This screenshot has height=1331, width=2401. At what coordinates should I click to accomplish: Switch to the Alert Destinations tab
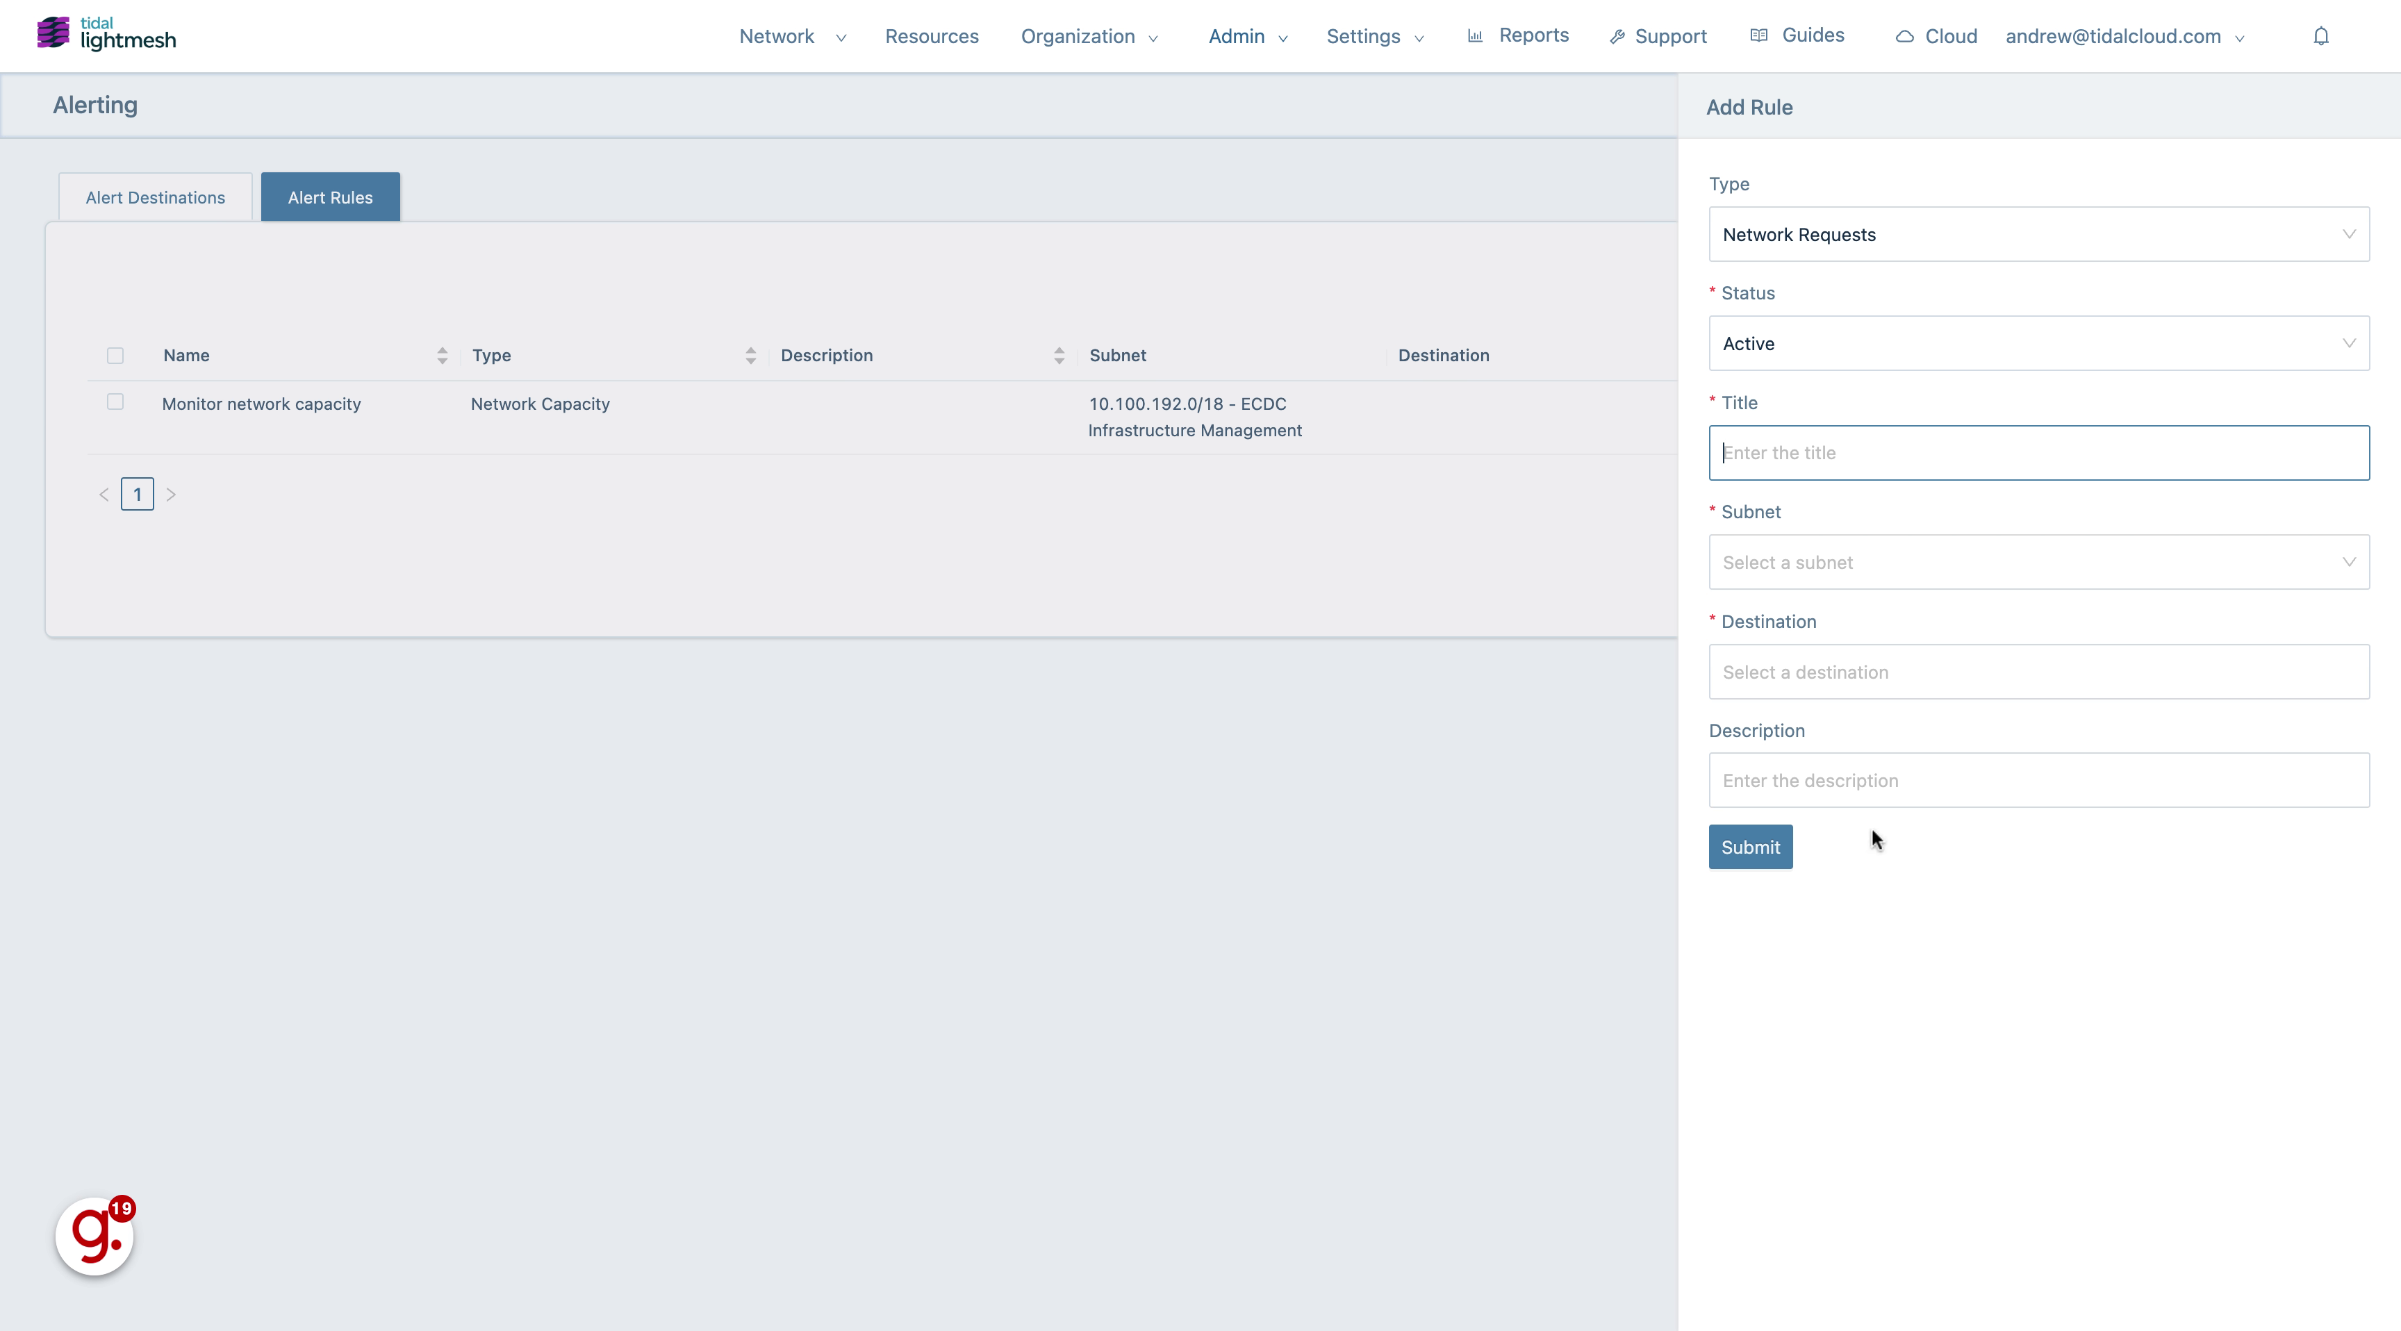(156, 197)
